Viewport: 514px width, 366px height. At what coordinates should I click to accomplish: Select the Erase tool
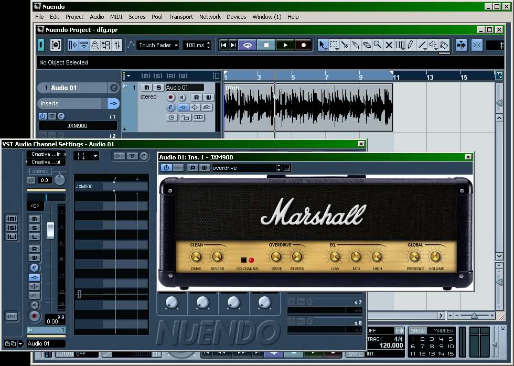coord(367,45)
